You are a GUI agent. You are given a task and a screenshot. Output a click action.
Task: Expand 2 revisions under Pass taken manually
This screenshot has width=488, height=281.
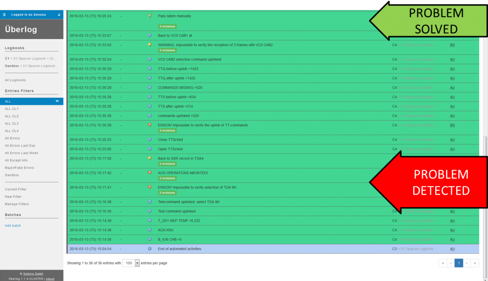167,26
